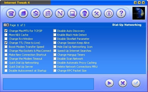Enable Quick Dial Up Networking

[6, 63]
